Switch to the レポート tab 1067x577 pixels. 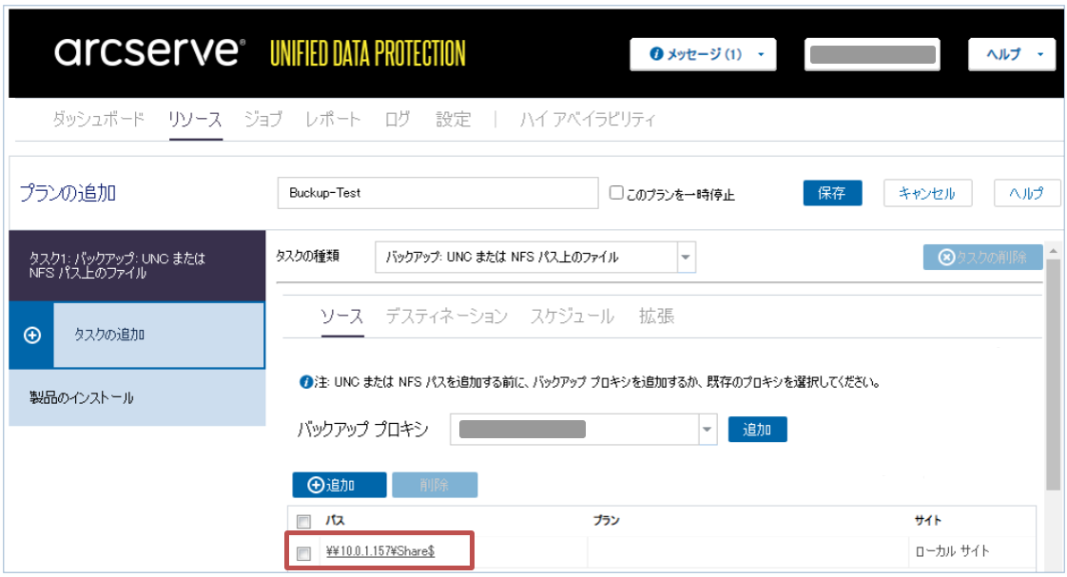pos(333,119)
